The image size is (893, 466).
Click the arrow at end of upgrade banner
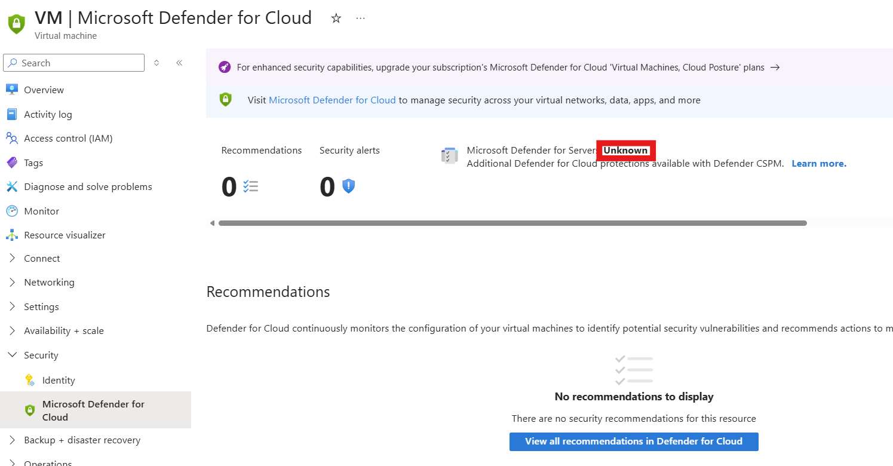point(775,68)
